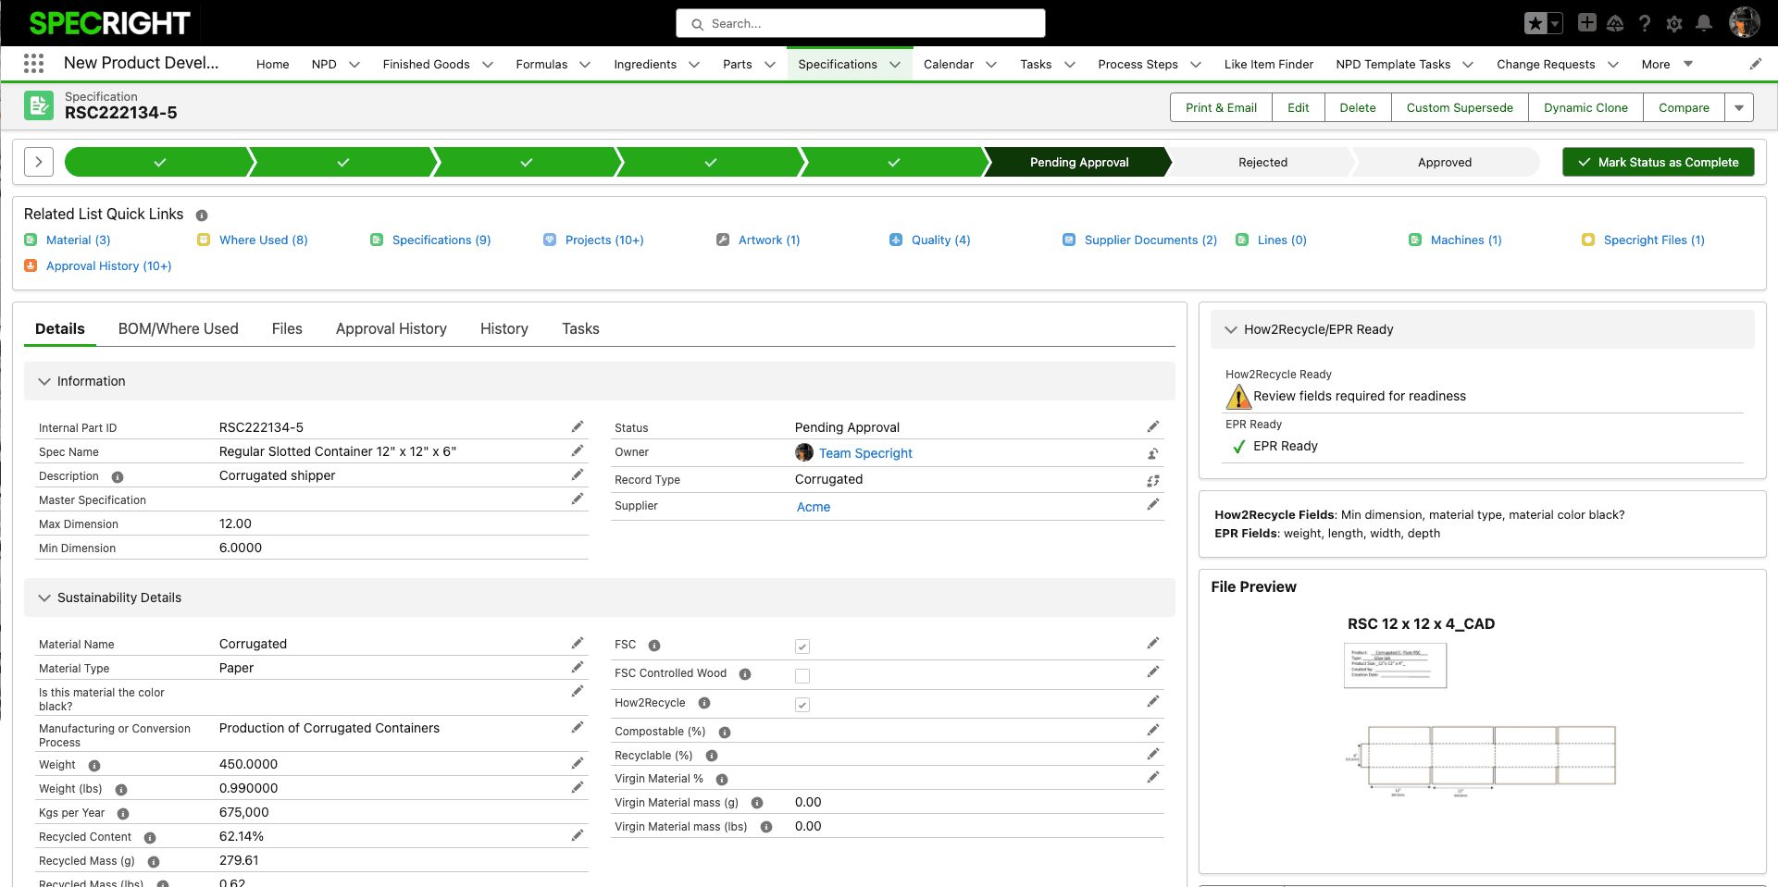This screenshot has height=887, width=1778.
Task: Click the Custom Supersede button
Action: click(1460, 107)
